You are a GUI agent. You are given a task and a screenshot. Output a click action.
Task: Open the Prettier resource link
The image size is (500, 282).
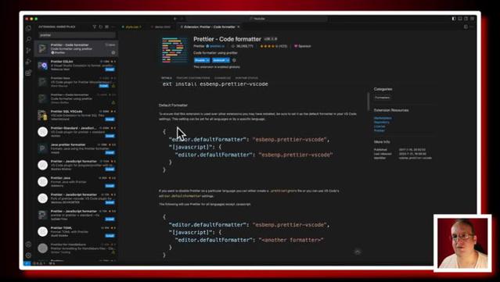click(x=379, y=130)
